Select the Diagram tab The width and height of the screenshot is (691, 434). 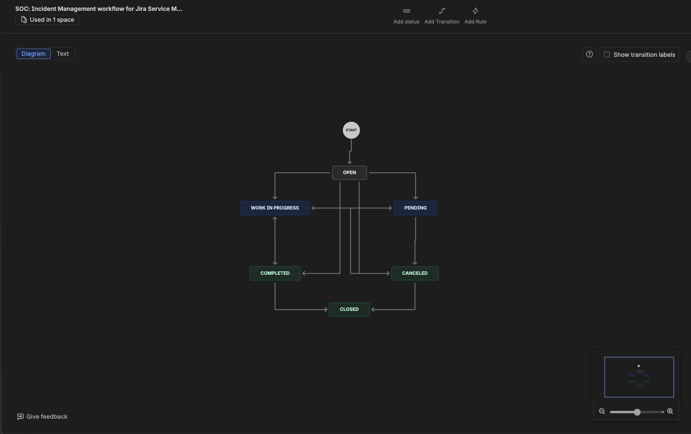click(33, 54)
